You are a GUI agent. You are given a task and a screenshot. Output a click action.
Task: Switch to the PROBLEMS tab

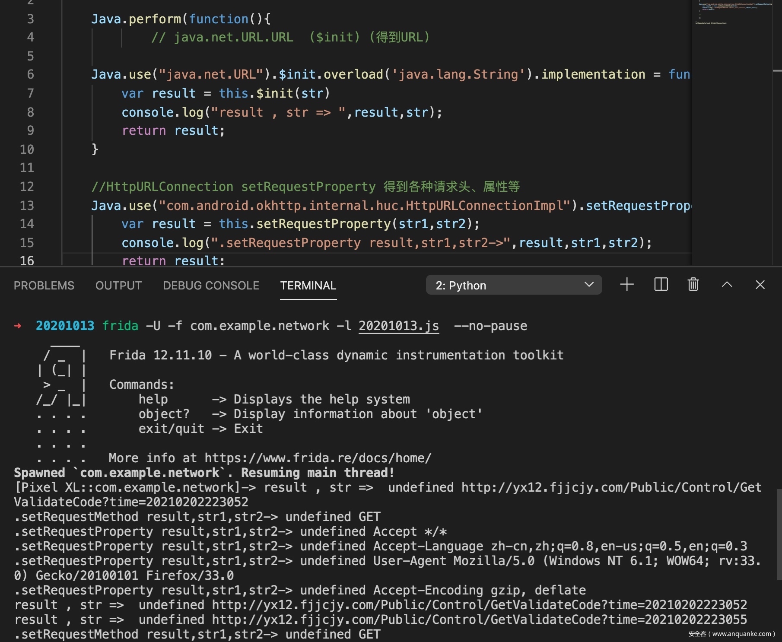coord(44,286)
